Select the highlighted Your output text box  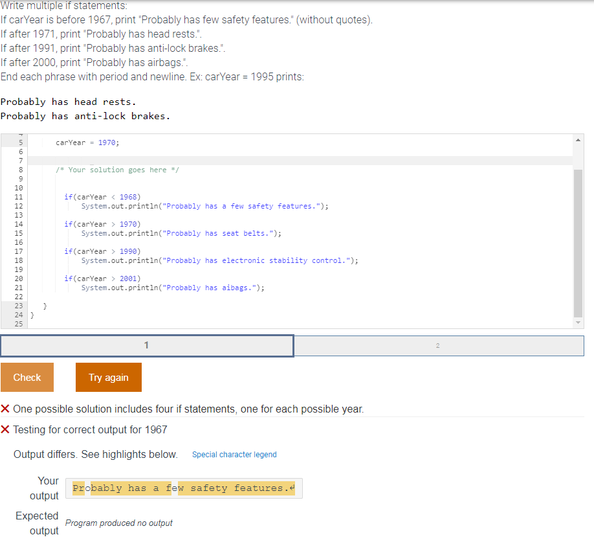click(x=183, y=488)
